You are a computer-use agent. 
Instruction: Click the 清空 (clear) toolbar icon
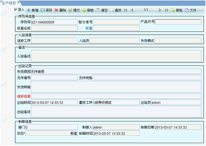tap(98, 10)
